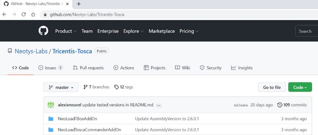Click NeoLoadToscaCommanderAddOn's 'Update AssemblyVersion to 2.6.0.1' message
This screenshot has height=135, width=318.
[167, 130]
